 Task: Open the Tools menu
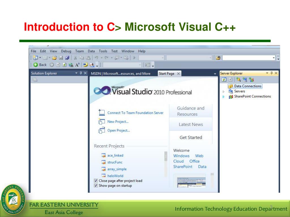coord(103,51)
